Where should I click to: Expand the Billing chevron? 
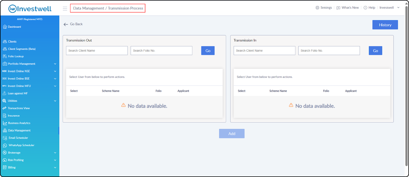55,168
